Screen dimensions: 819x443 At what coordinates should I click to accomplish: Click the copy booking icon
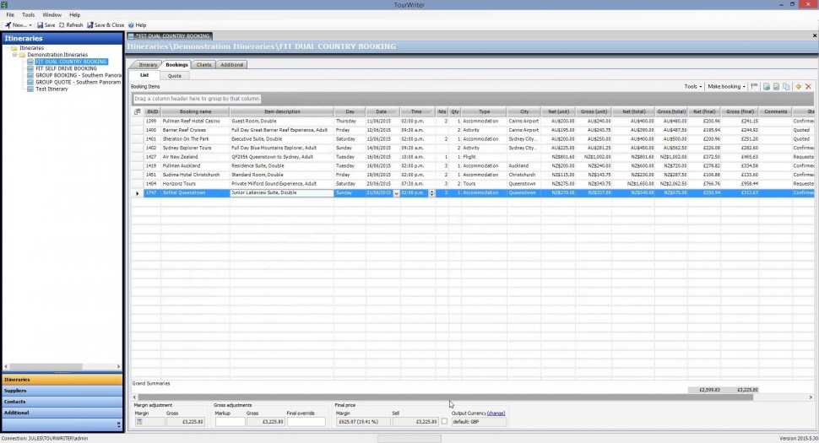point(786,87)
